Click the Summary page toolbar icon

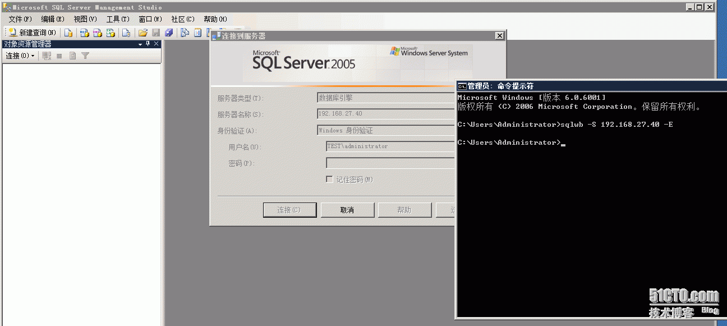click(x=197, y=33)
